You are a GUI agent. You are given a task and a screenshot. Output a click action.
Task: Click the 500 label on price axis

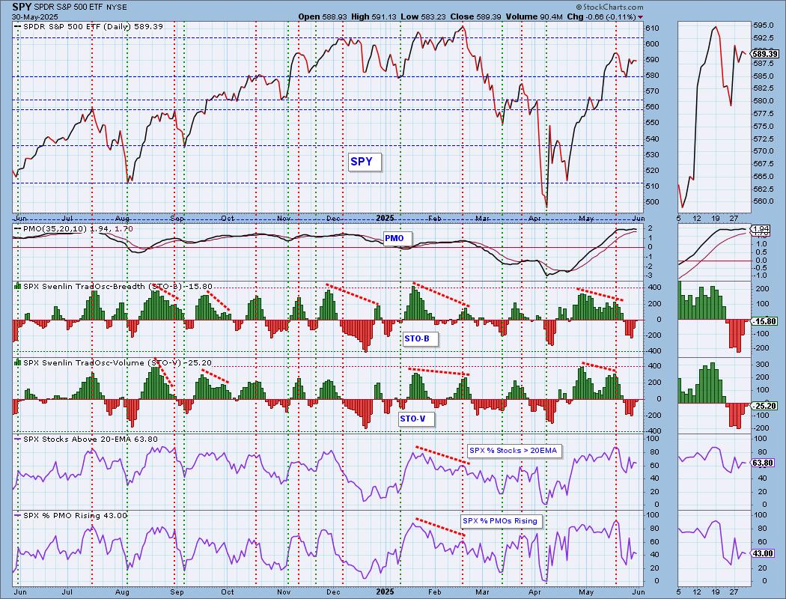(x=651, y=202)
